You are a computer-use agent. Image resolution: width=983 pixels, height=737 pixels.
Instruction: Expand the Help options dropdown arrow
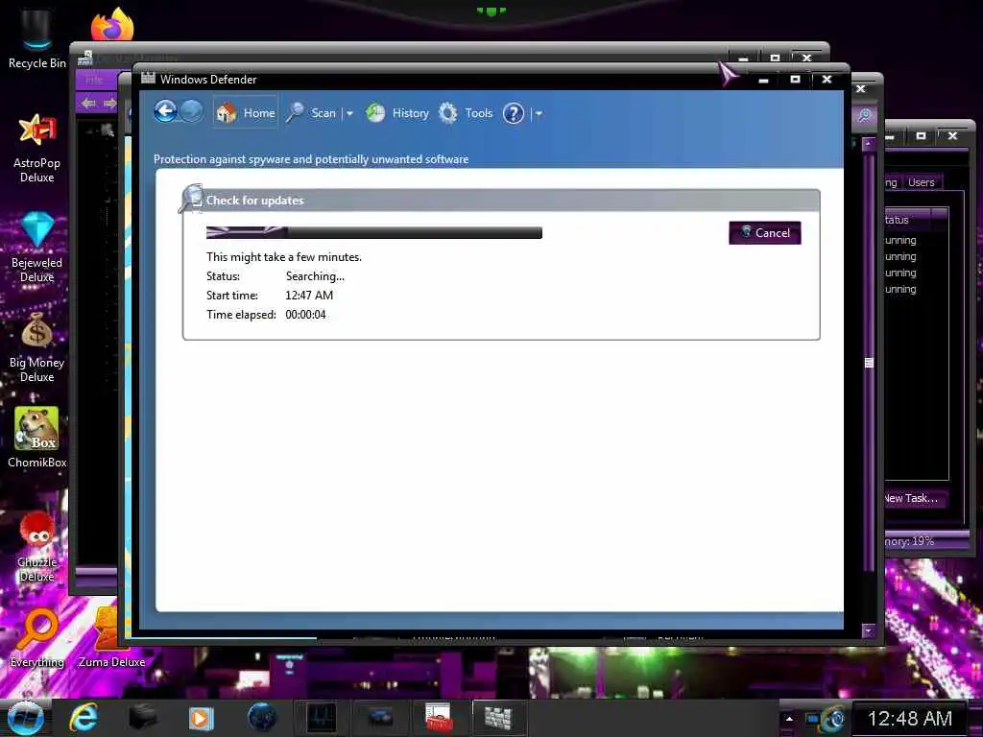pyautogui.click(x=539, y=113)
